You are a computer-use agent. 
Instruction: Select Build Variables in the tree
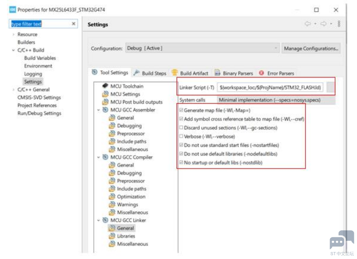pos(40,58)
